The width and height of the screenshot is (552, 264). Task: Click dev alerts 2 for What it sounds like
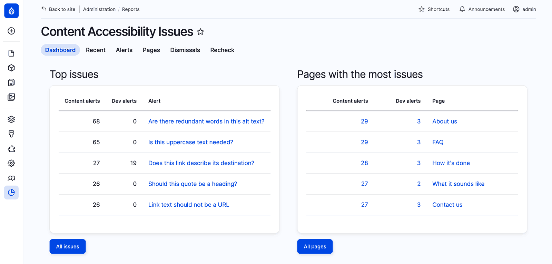[x=419, y=184]
